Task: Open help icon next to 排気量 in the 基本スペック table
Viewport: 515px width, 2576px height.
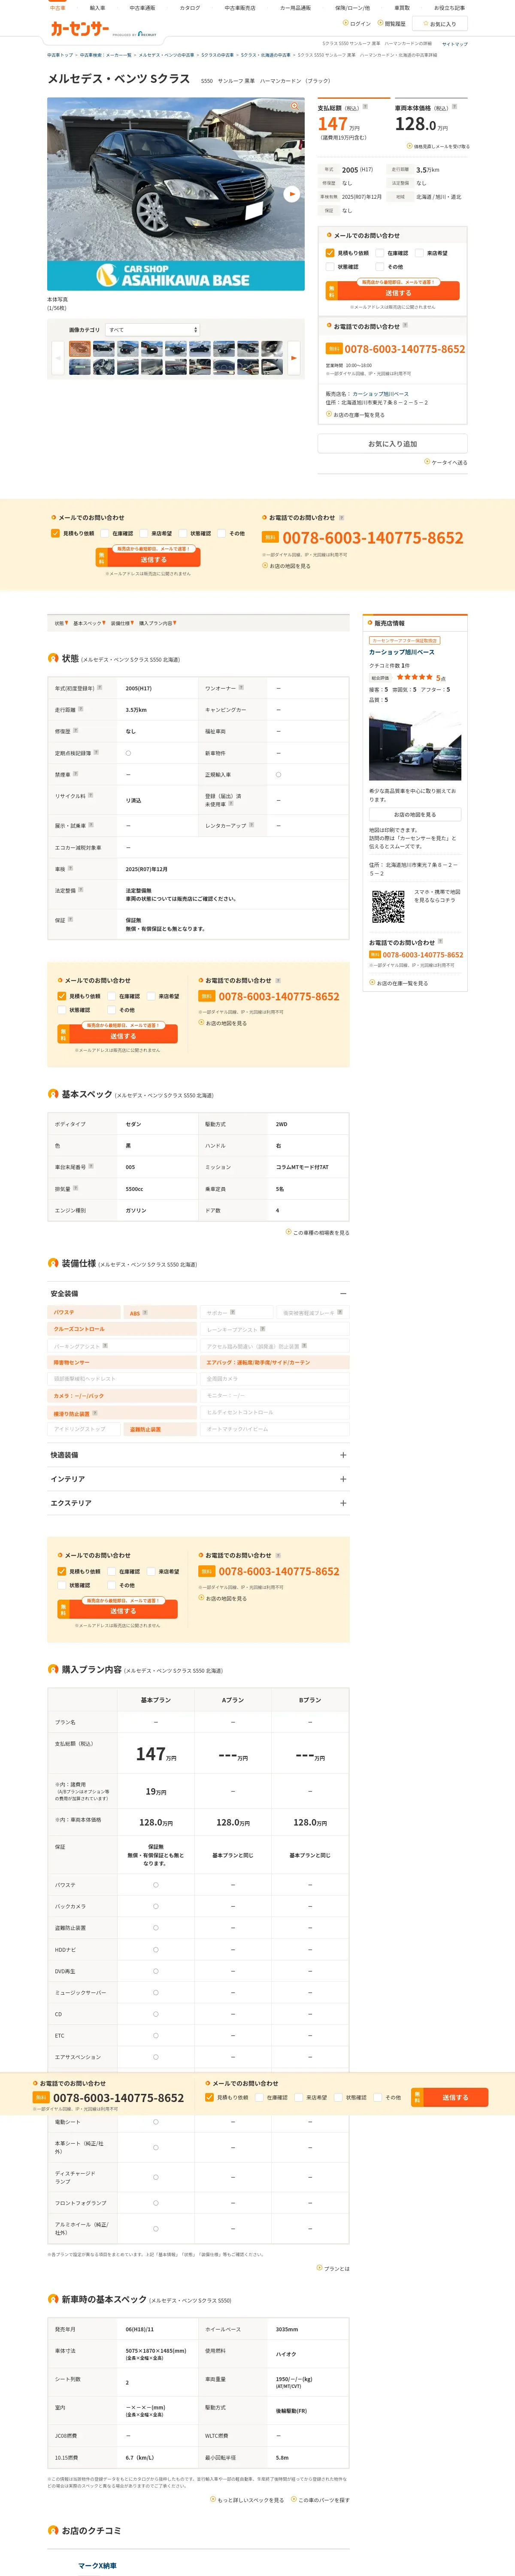Action: 76,1188
